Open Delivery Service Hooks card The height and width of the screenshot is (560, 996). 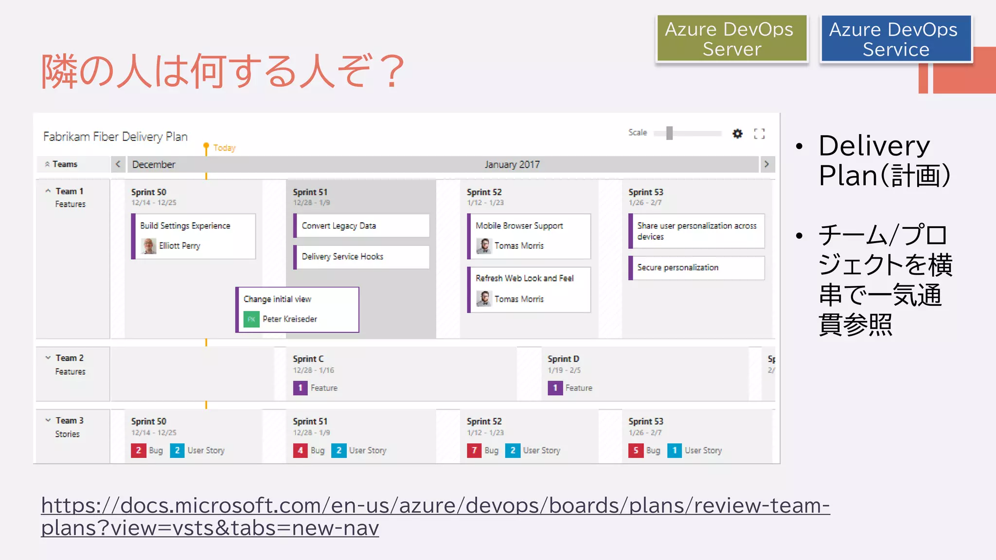pyautogui.click(x=361, y=257)
